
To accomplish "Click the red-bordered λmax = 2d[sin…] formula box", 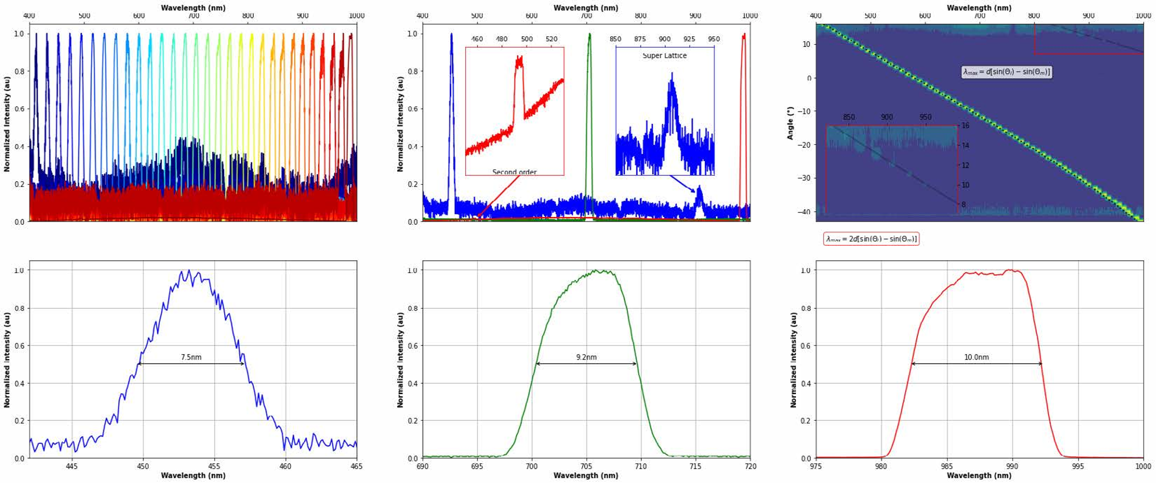I will [871, 239].
